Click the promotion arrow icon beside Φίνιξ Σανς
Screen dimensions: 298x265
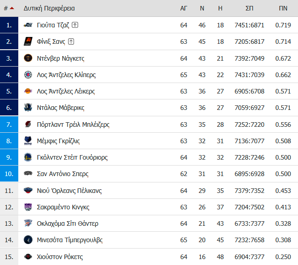tap(71, 42)
